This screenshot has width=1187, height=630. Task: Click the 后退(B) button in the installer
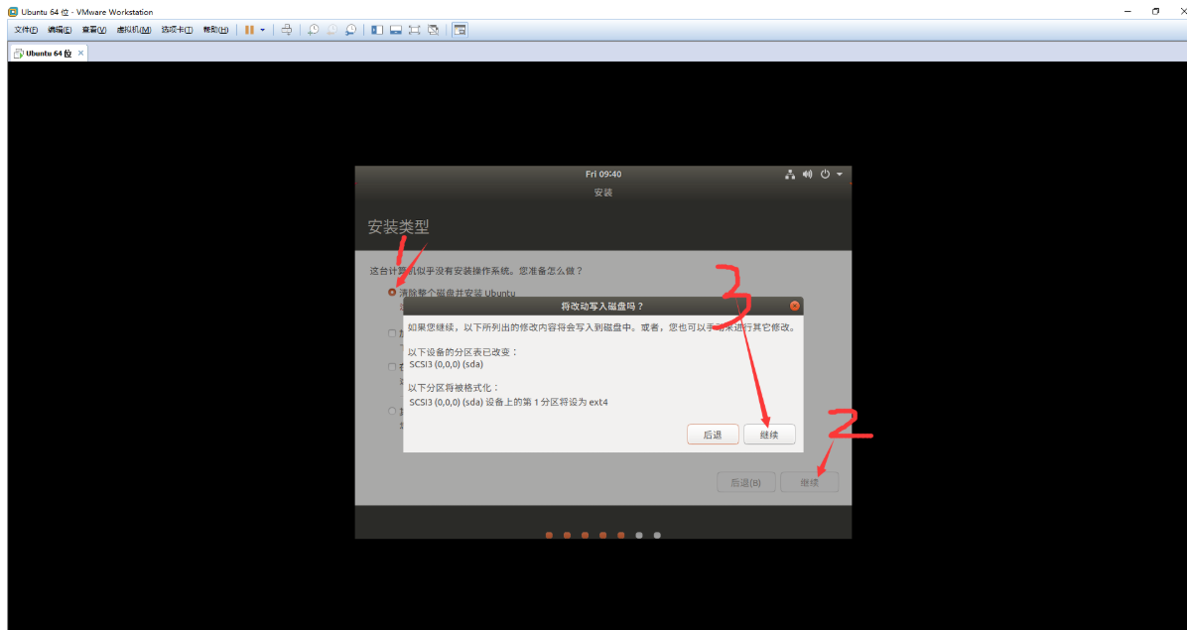click(x=745, y=482)
